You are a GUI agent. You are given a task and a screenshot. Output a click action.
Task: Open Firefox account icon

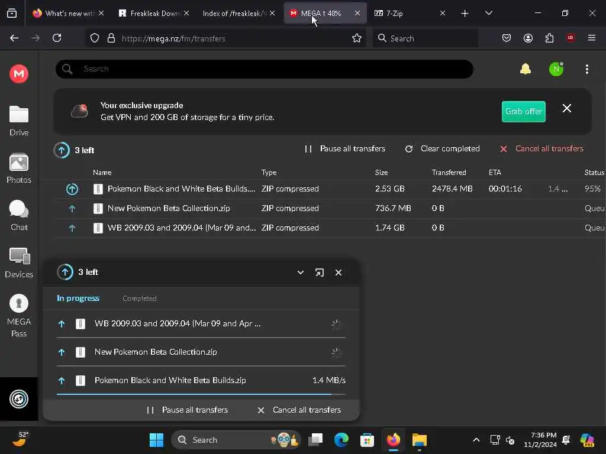click(528, 38)
